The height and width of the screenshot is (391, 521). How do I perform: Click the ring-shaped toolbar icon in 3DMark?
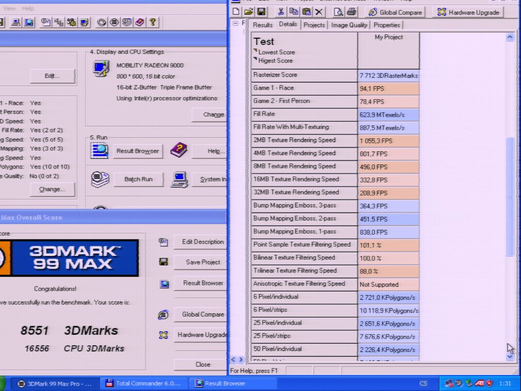(x=101, y=22)
